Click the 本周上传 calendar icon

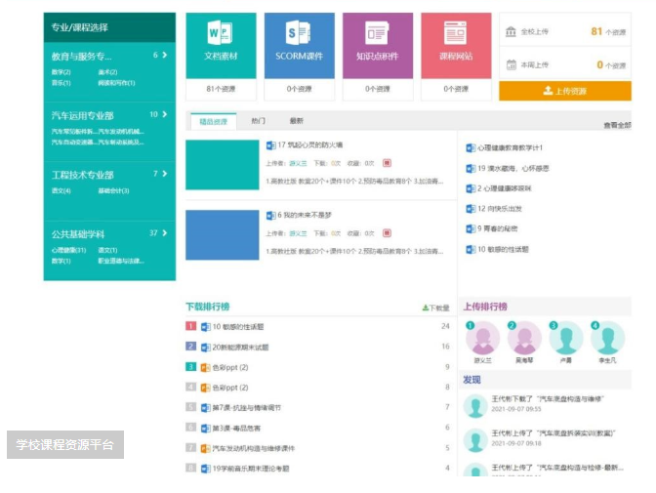pos(512,65)
